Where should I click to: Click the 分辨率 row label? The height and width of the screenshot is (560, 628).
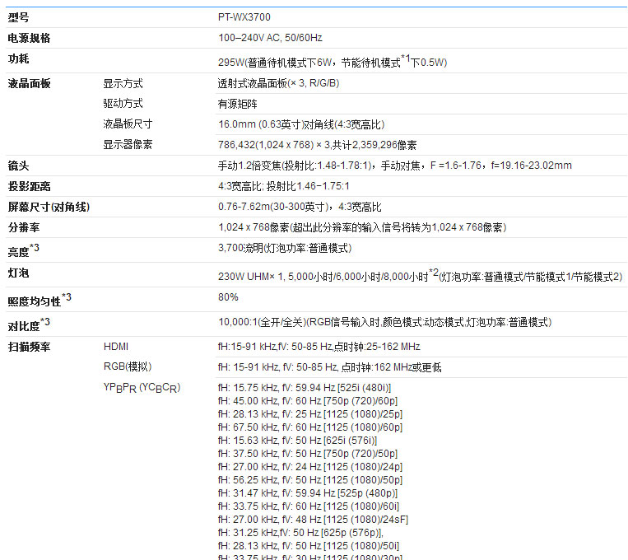click(x=24, y=227)
